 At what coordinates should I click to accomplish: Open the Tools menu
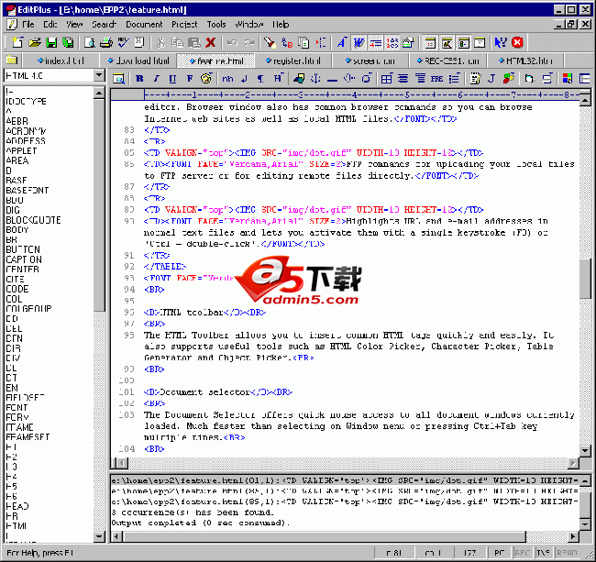(x=215, y=25)
